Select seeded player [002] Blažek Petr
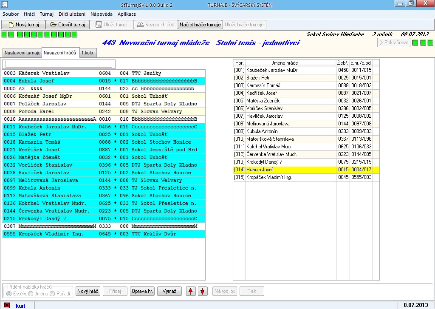The height and width of the screenshot is (309, 435). click(306, 78)
